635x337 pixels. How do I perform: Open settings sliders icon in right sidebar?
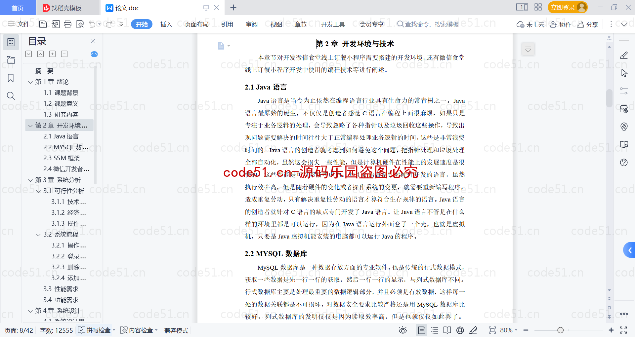[x=624, y=91]
